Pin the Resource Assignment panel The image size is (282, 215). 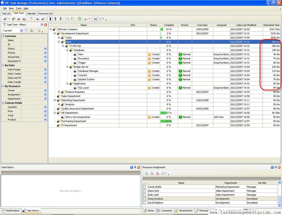[x=275, y=167]
